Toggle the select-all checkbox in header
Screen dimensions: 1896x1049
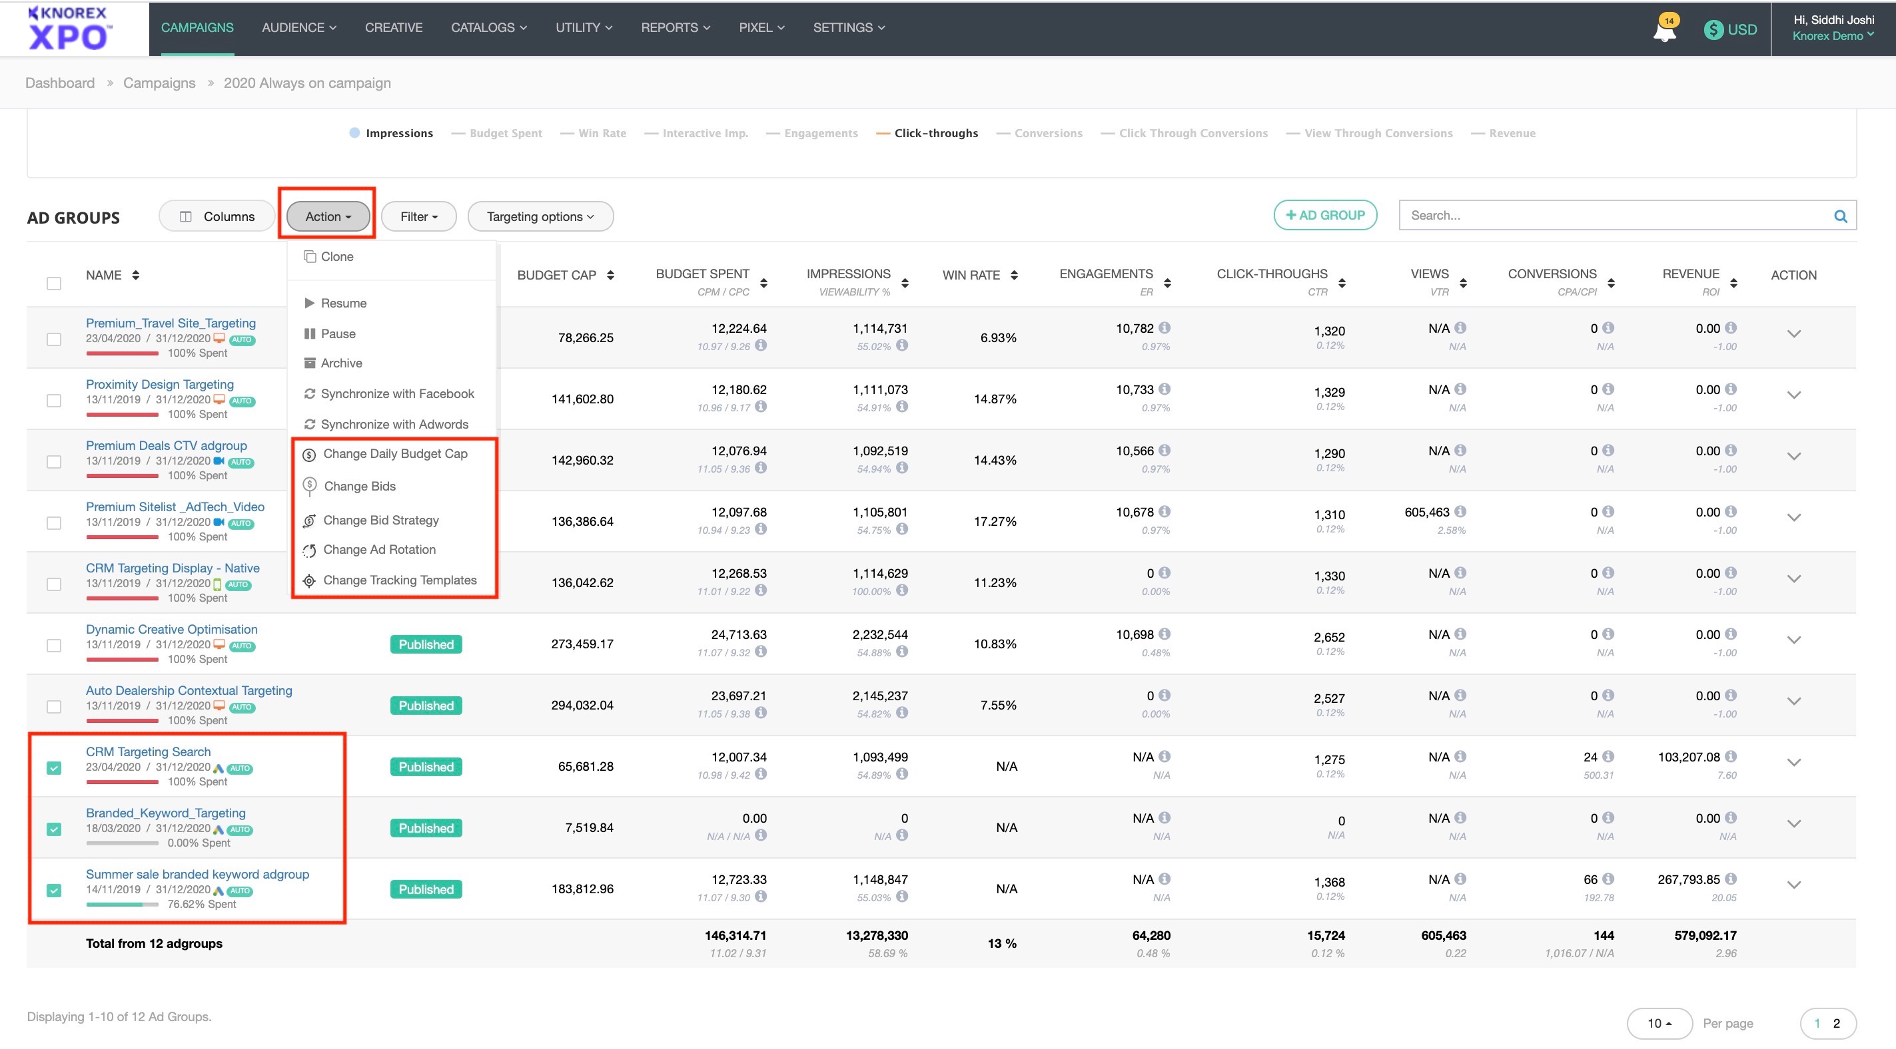[x=54, y=283]
